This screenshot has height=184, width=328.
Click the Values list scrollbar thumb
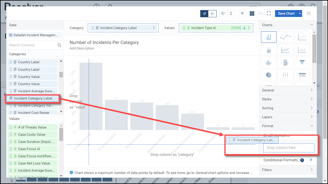click(x=61, y=135)
